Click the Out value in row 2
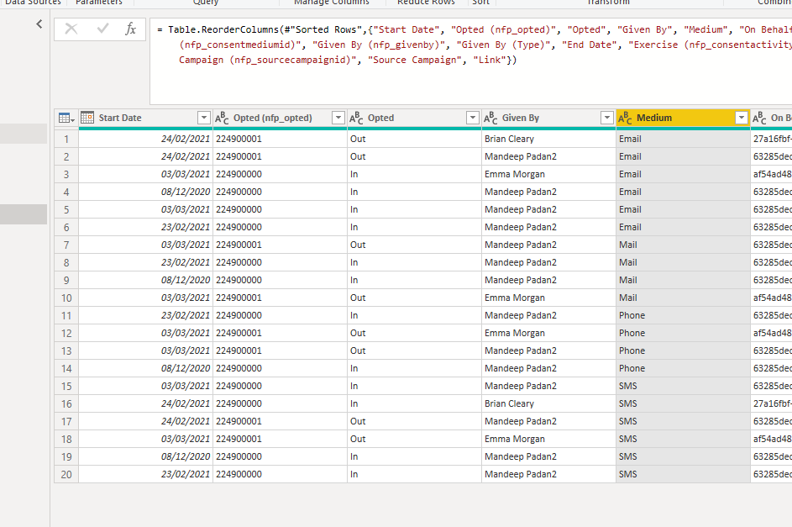The height and width of the screenshot is (527, 792). [358, 156]
